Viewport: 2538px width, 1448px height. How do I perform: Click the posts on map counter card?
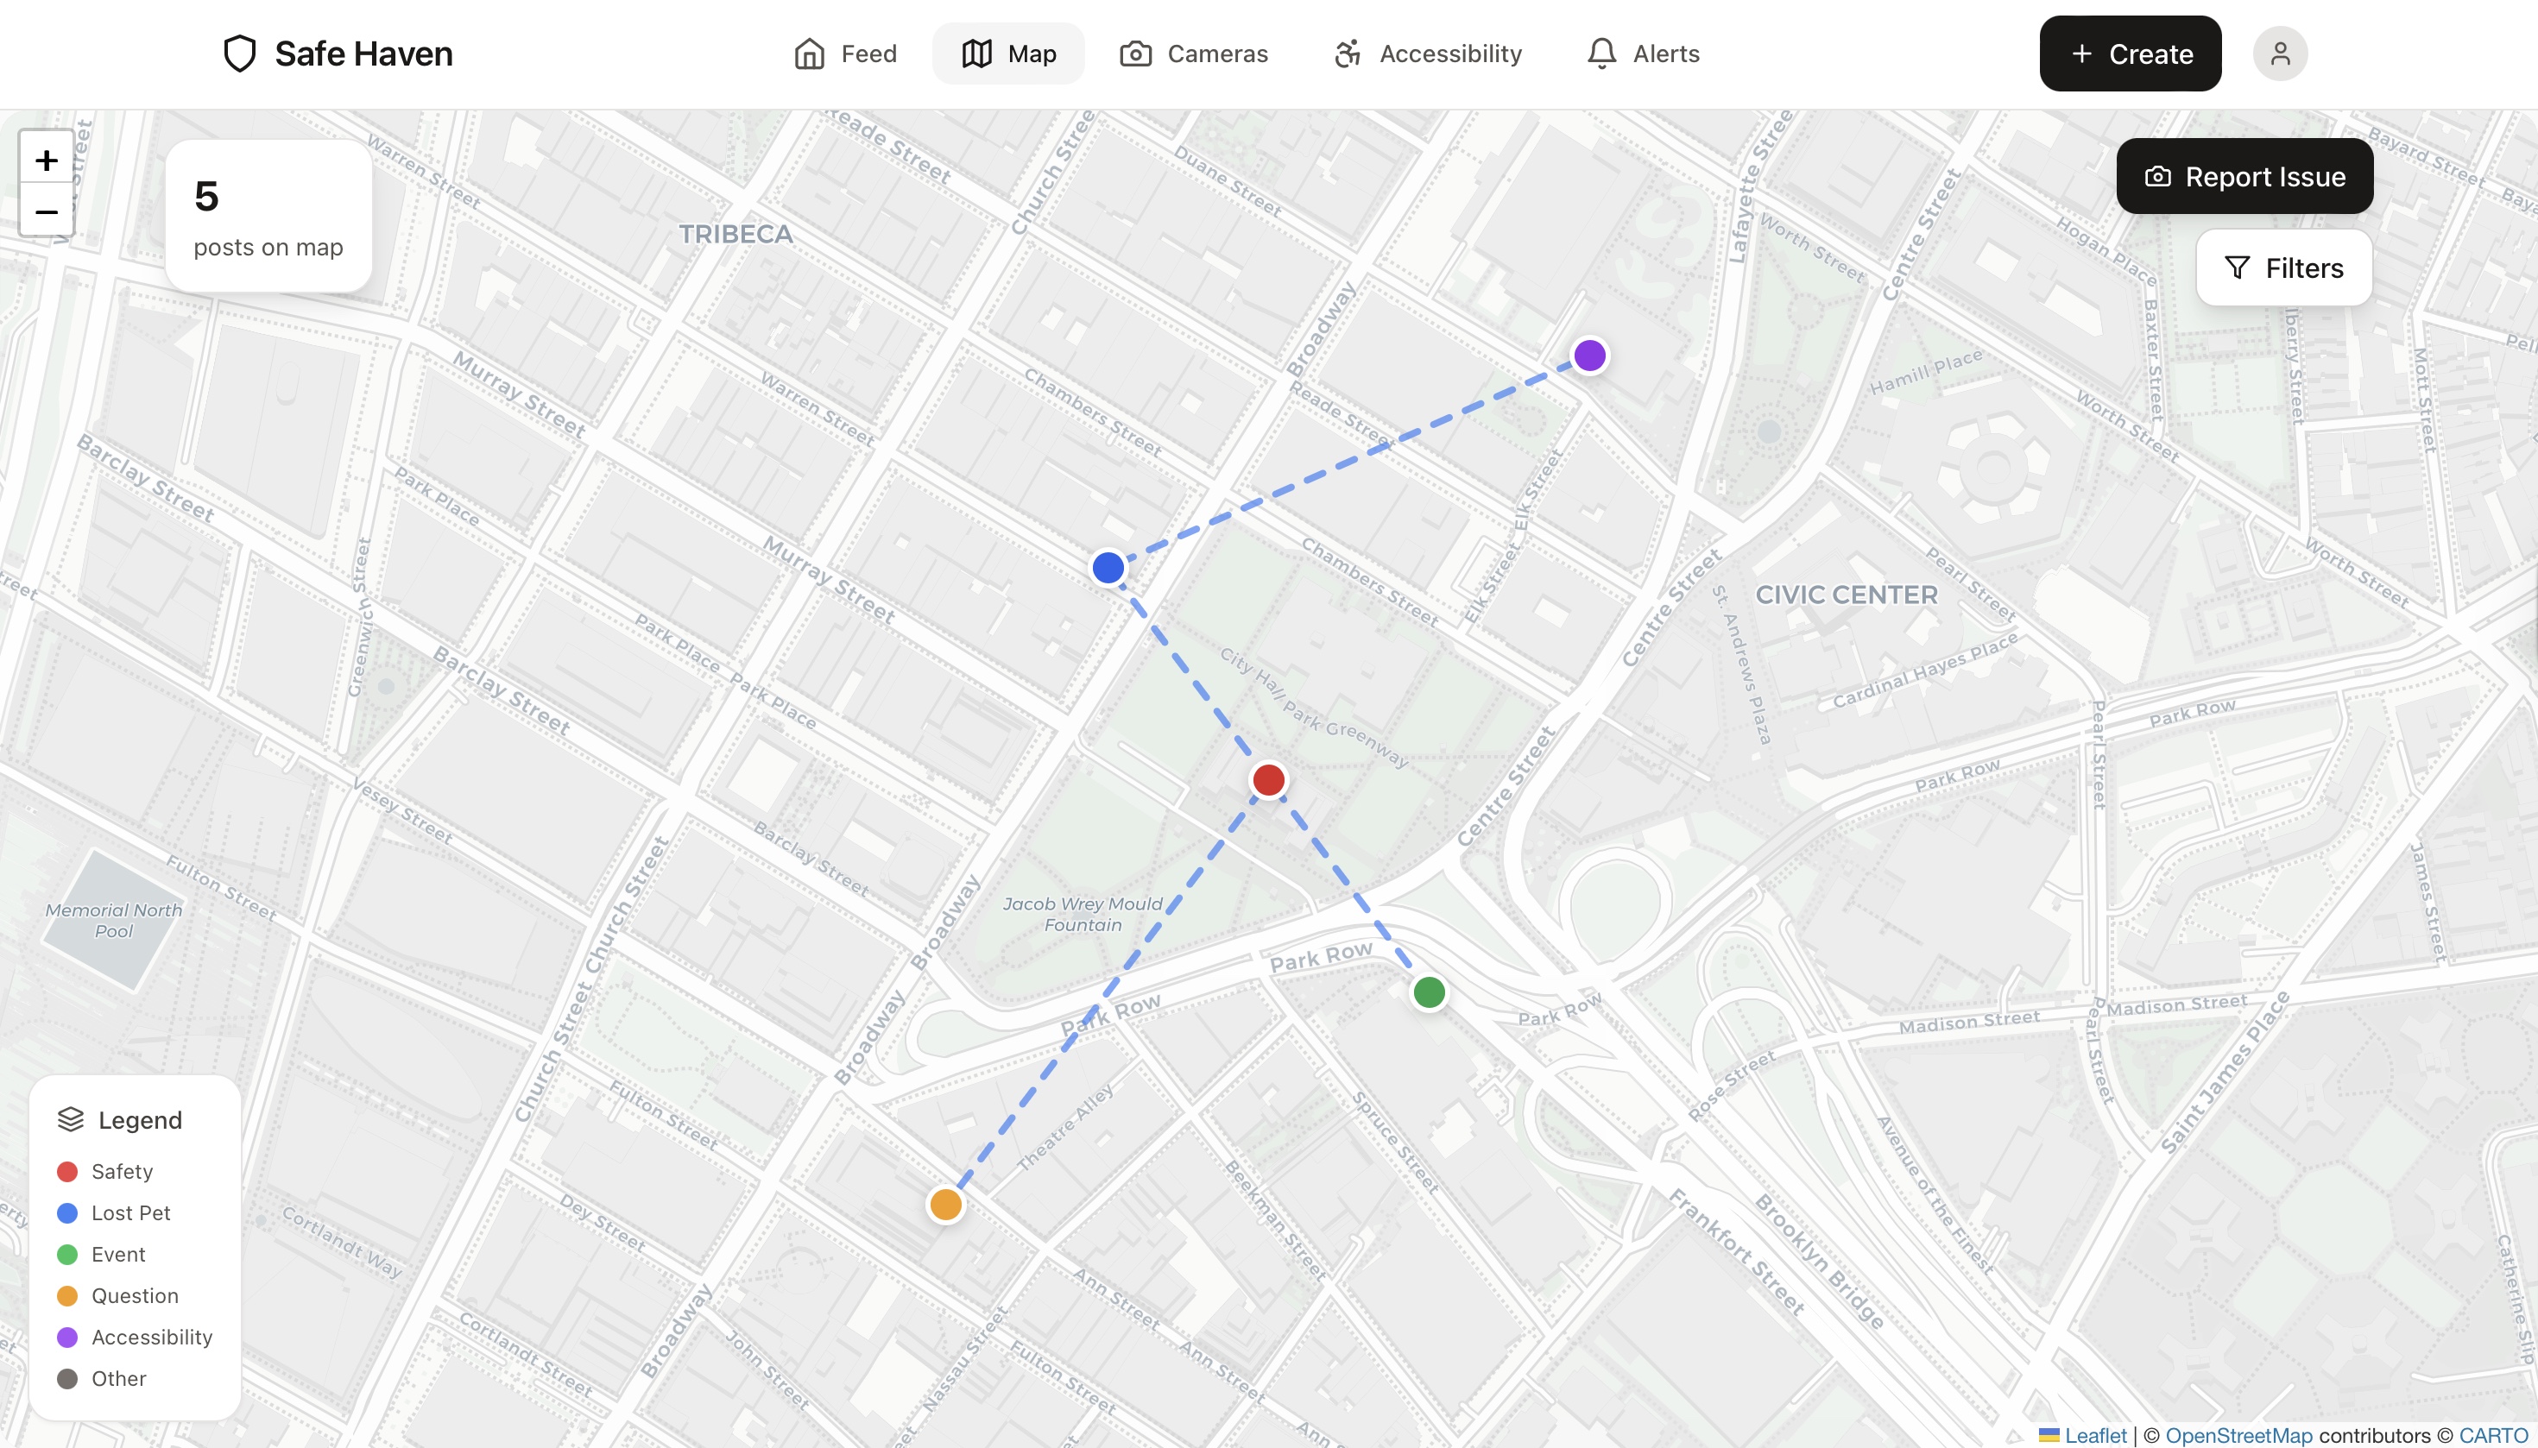tap(268, 216)
